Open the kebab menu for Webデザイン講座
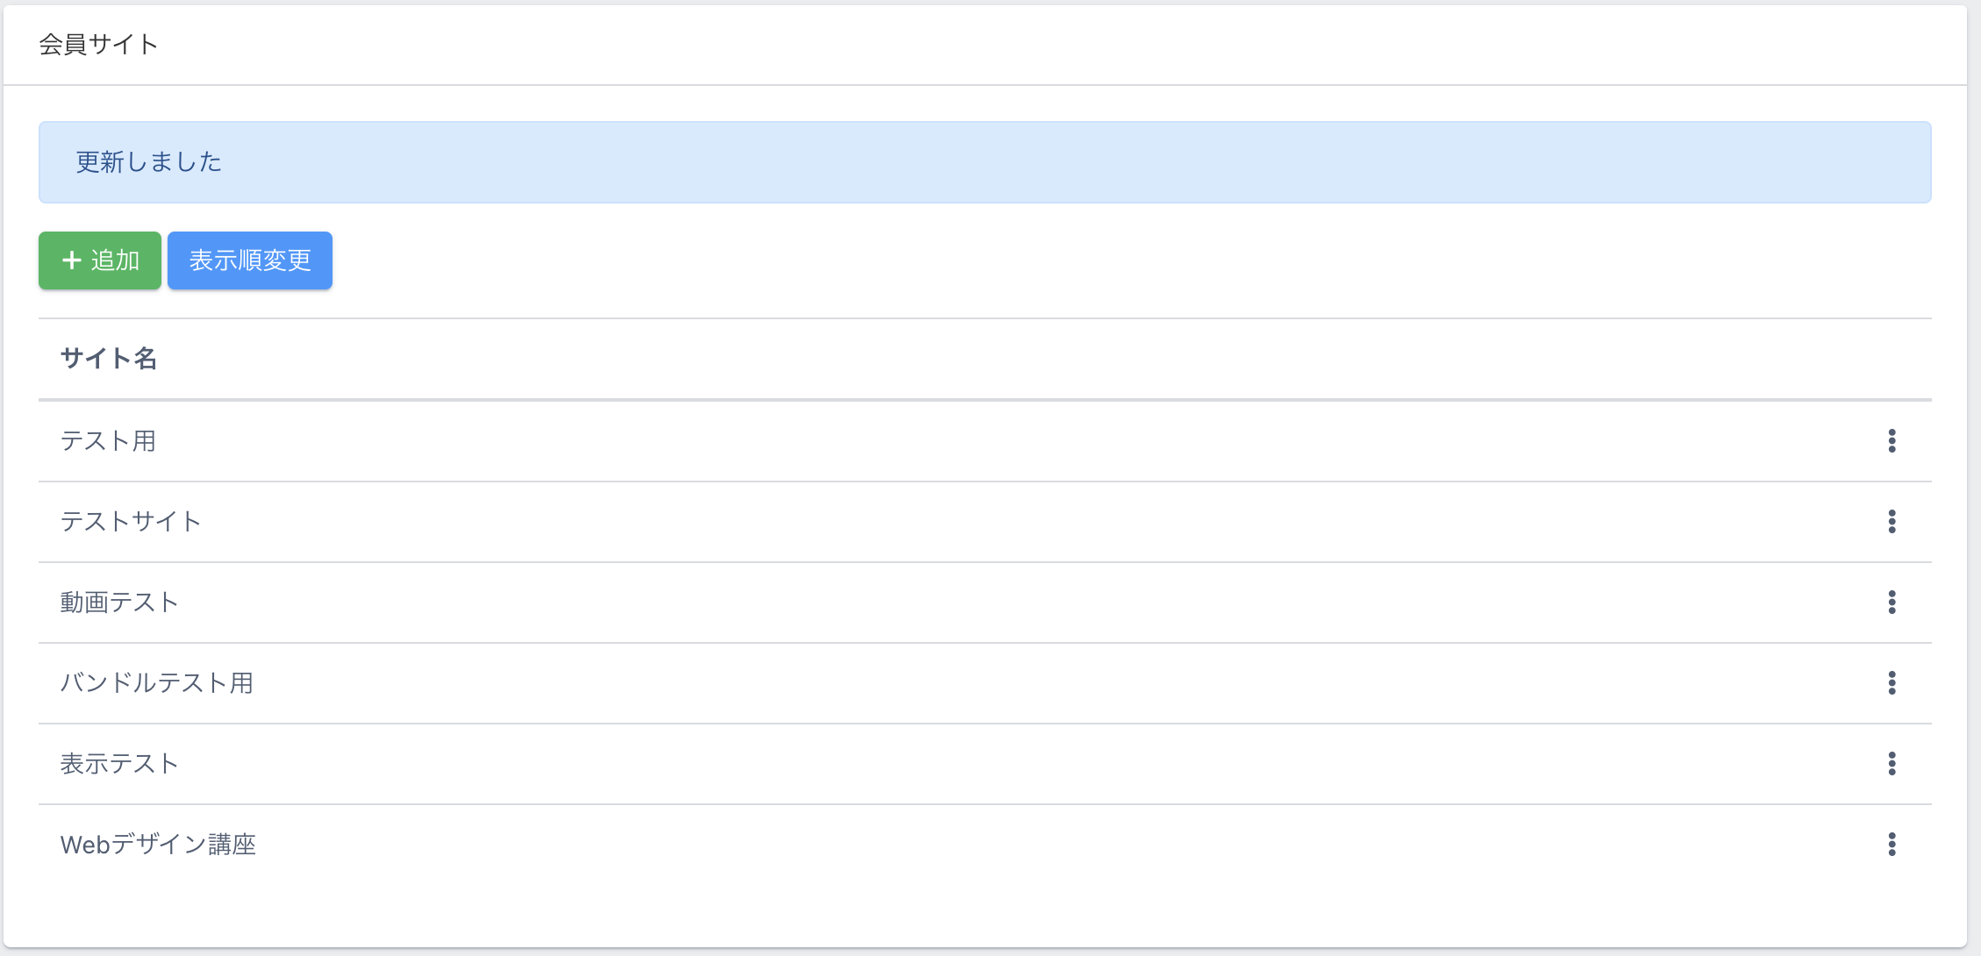1981x956 pixels. (1892, 845)
